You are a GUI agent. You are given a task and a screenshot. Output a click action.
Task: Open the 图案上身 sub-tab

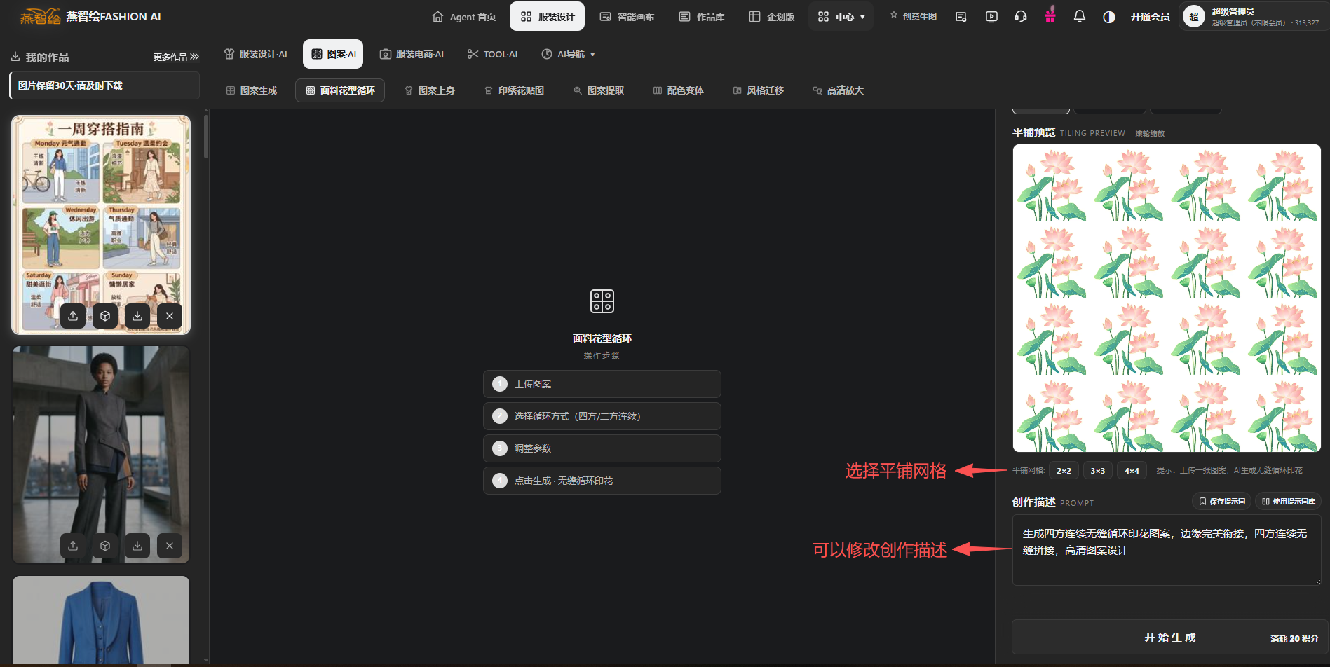pyautogui.click(x=430, y=90)
